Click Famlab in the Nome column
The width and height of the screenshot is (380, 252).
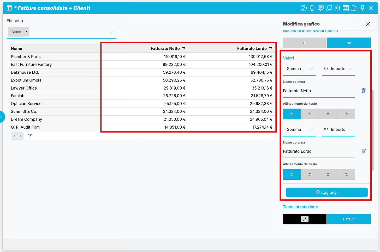pos(17,96)
